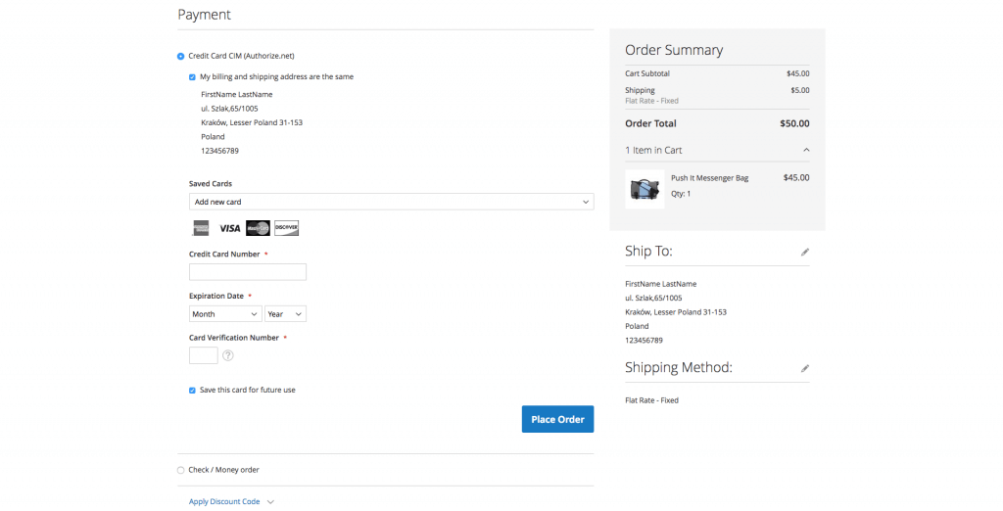Open the expiration Year dropdown
This screenshot has height=511, width=1003.
tap(285, 314)
